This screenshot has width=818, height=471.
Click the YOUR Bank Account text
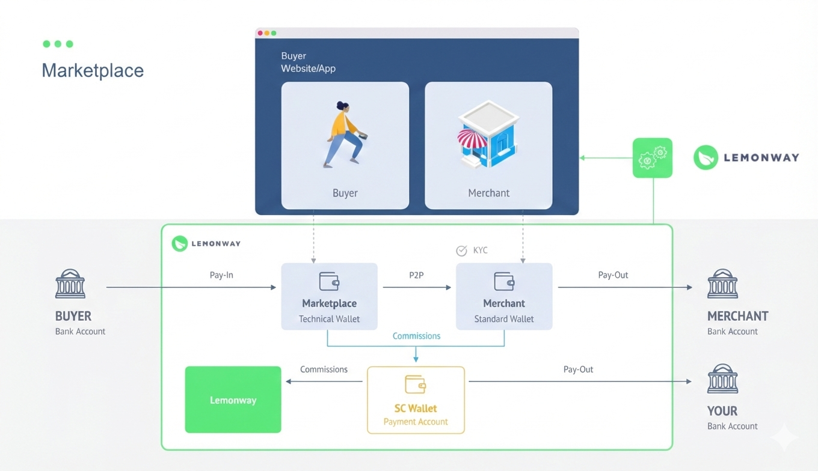click(x=732, y=418)
